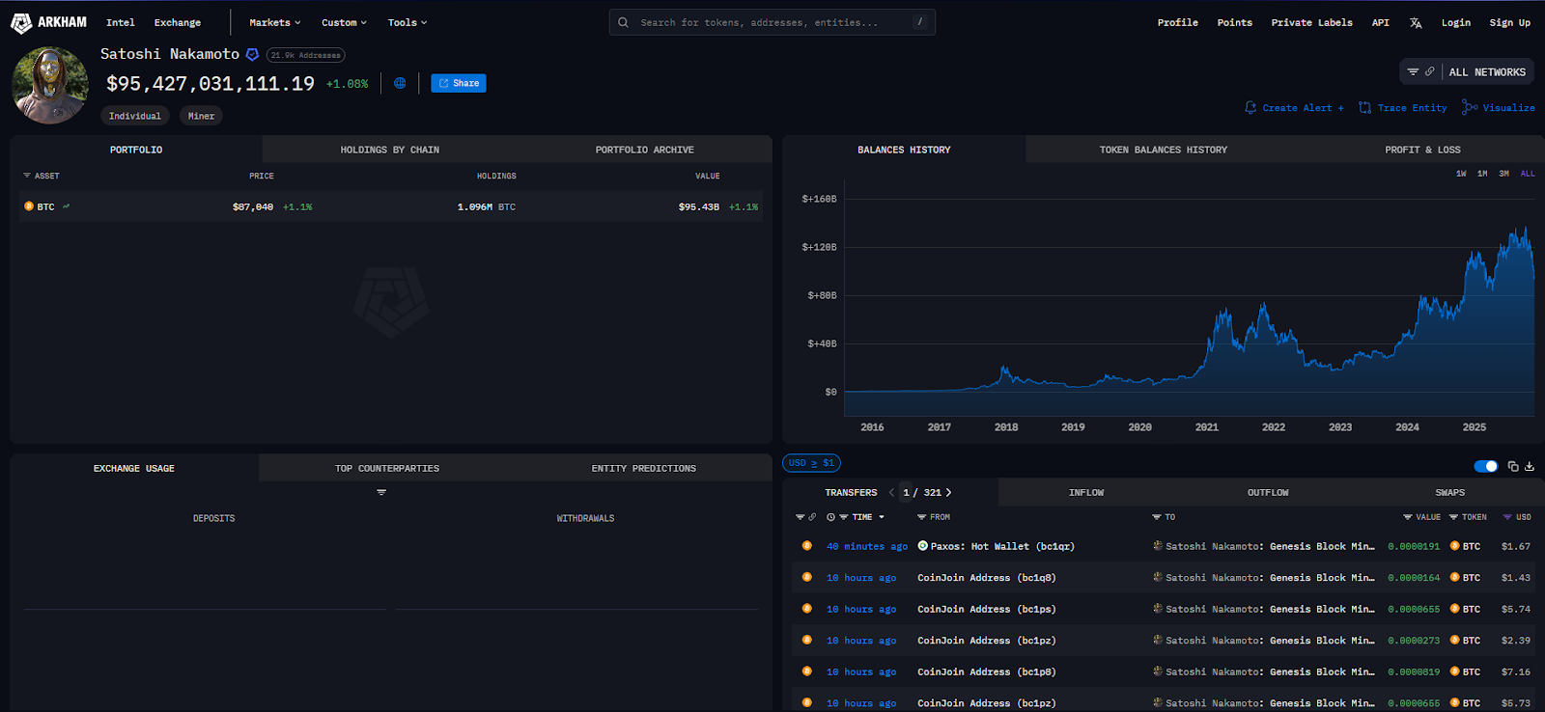Screen dimensions: 1545x712
Task: Open the Markets dropdown menu
Action: tap(275, 22)
